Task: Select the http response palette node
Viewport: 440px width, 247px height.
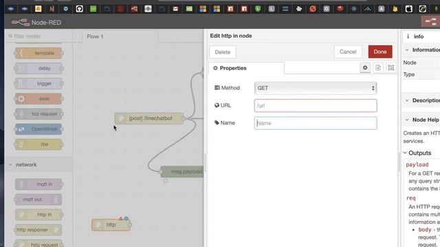Action: point(38,230)
